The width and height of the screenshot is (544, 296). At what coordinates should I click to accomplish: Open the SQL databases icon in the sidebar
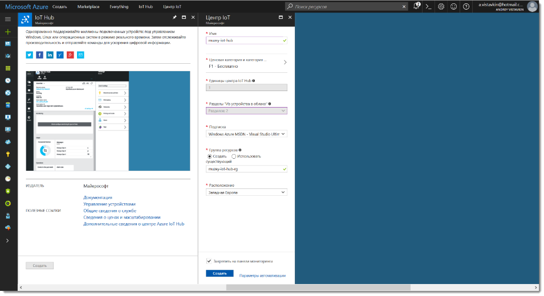pyautogui.click(x=7, y=105)
